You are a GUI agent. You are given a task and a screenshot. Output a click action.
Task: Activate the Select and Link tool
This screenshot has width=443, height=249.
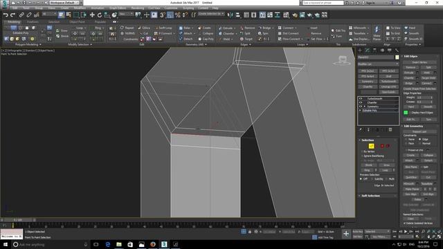pos(21,15)
